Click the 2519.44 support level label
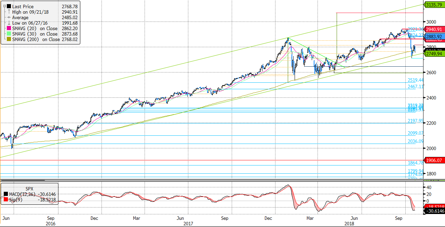Screen dimensions: 445x227 416,80
